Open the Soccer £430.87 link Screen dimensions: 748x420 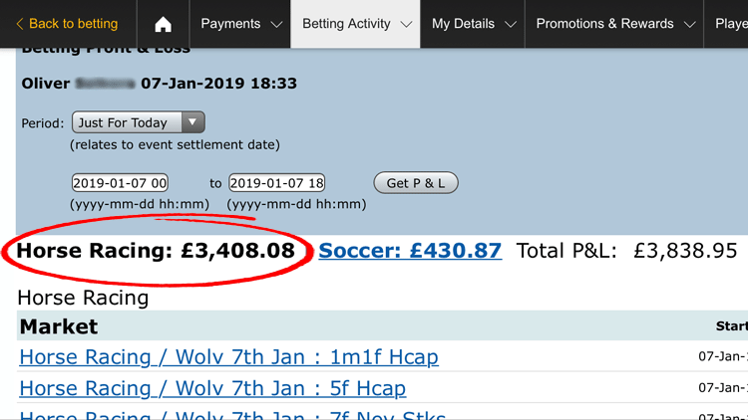click(x=410, y=251)
